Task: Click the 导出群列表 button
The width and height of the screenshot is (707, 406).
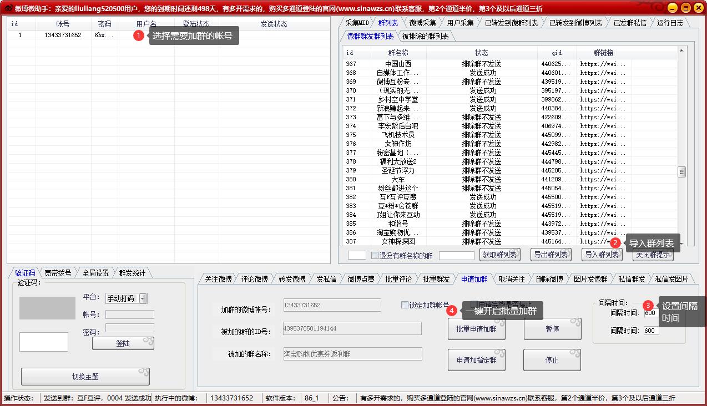Action: [551, 255]
